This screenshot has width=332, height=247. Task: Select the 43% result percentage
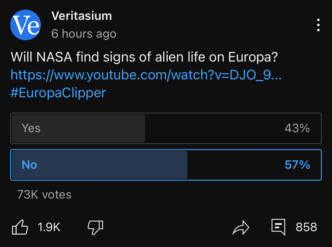[x=297, y=128]
